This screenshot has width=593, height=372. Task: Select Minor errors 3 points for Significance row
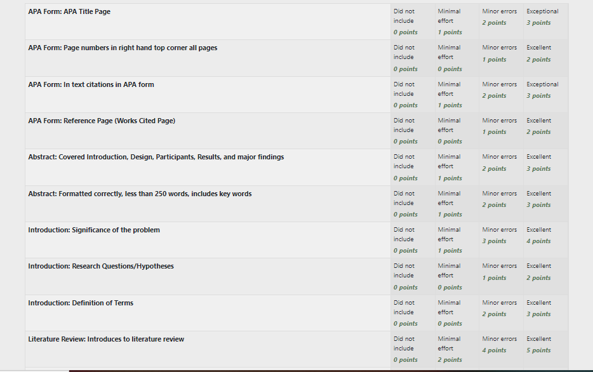pos(501,240)
